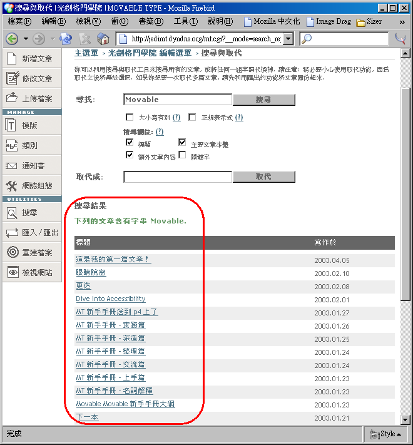Click the date 2003.04.05 cell
The width and height of the screenshot is (413, 445).
[332, 260]
